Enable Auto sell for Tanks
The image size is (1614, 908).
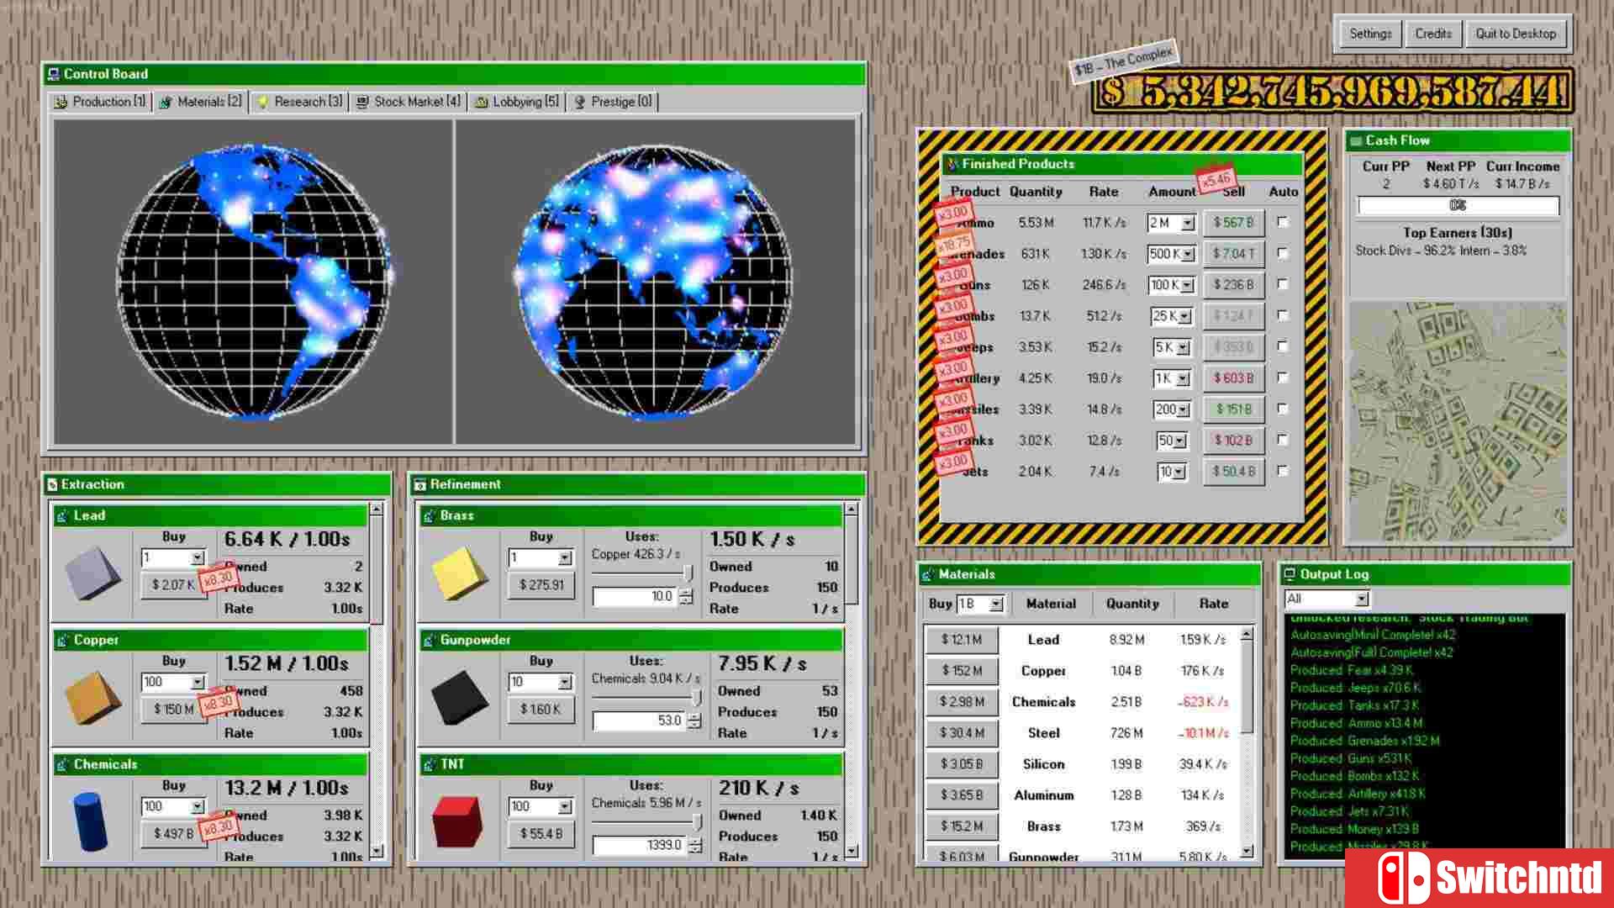coord(1283,440)
